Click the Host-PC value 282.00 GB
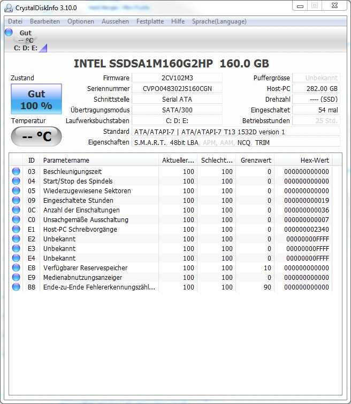351x404 pixels. click(316, 89)
